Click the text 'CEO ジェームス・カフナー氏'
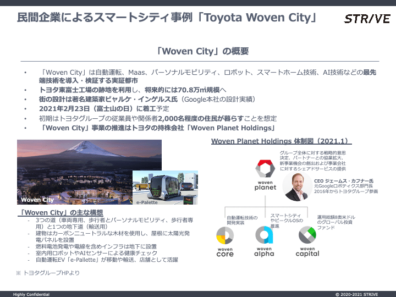 pyautogui.click(x=344, y=181)
